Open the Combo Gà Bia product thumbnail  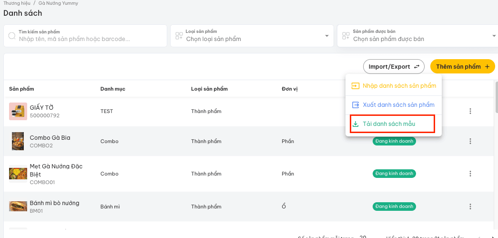tap(18, 141)
